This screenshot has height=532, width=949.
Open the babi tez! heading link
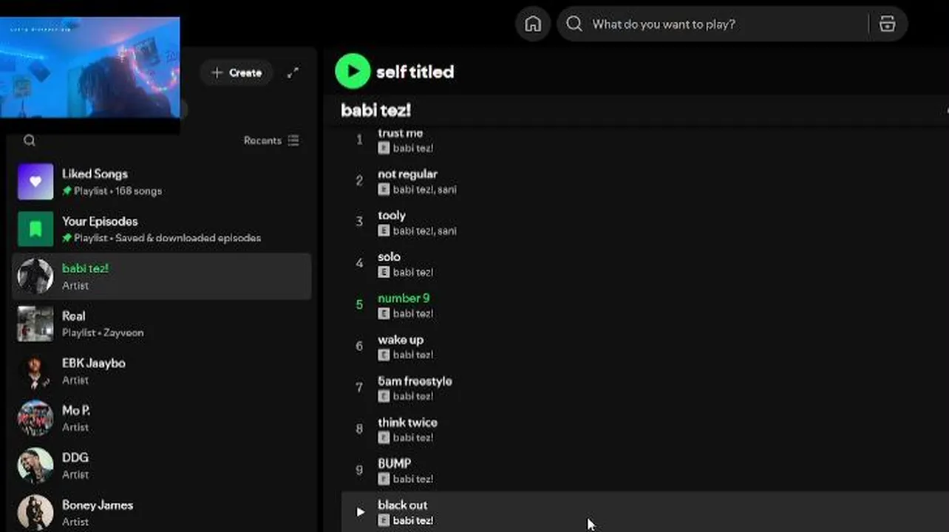375,111
